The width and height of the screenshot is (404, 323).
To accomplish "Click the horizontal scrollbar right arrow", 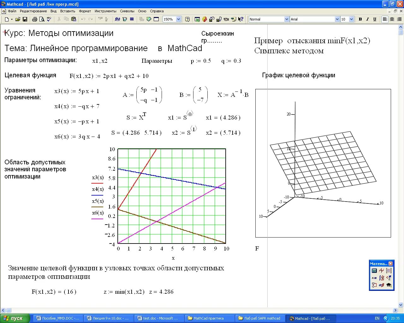I will click(395, 310).
